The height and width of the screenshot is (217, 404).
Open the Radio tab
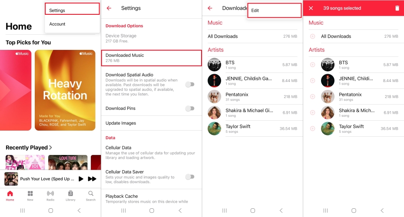(50, 196)
